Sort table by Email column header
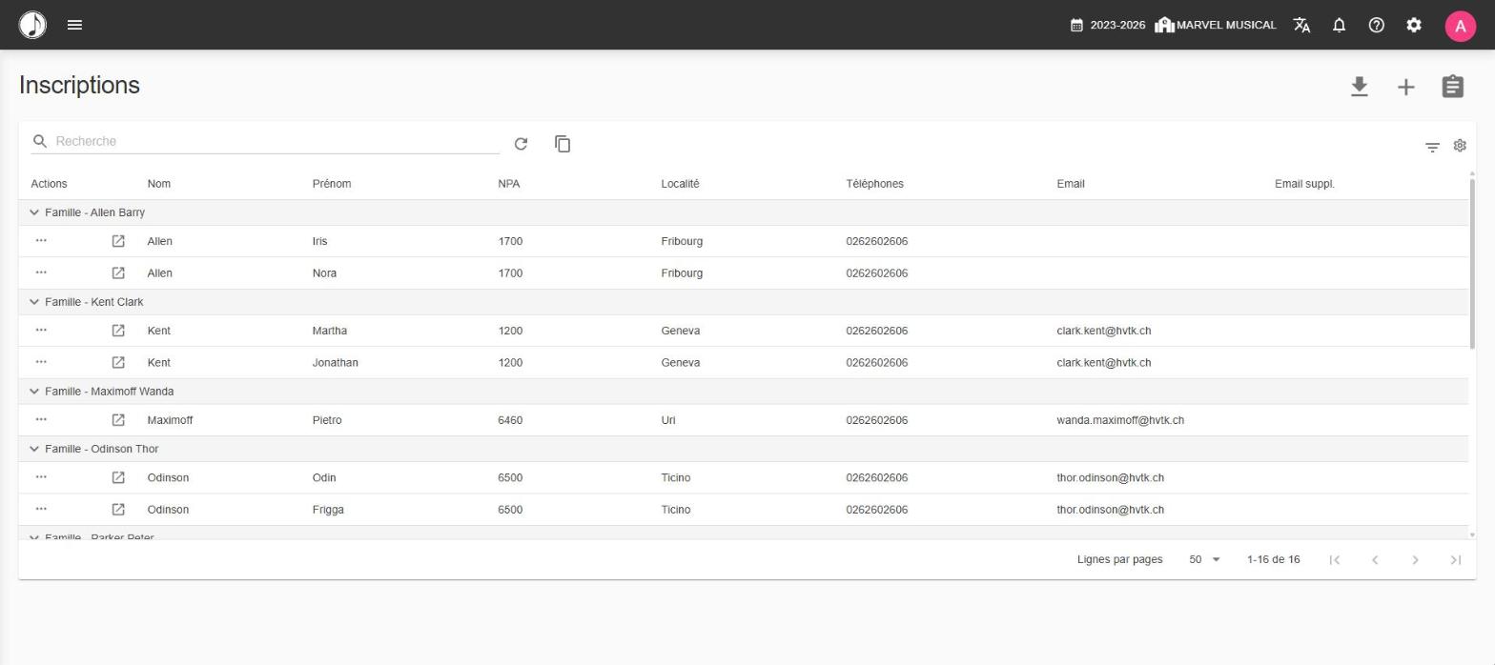The height and width of the screenshot is (665, 1495). (1071, 184)
